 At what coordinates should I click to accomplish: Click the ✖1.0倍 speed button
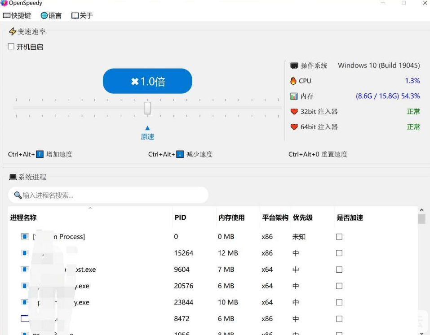click(x=147, y=81)
